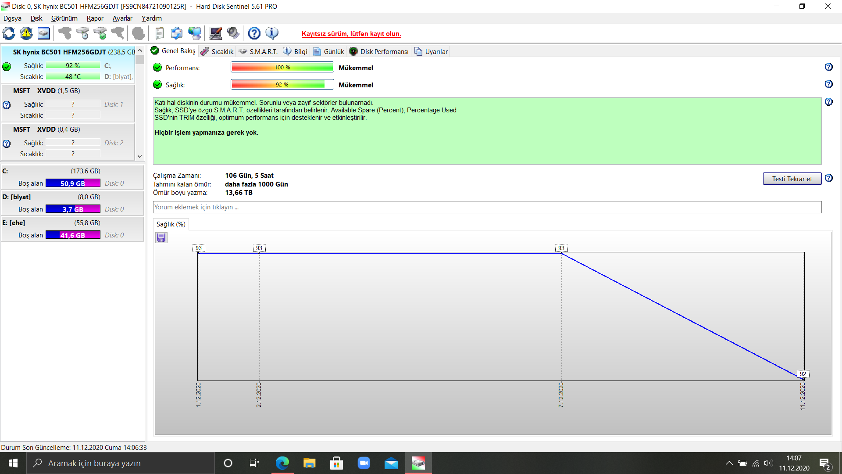842x474 pixels.
Task: Open help from question mark toolbar icon
Action: [x=254, y=33]
